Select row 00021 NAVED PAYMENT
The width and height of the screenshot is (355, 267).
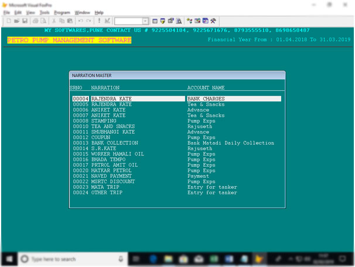click(177, 176)
